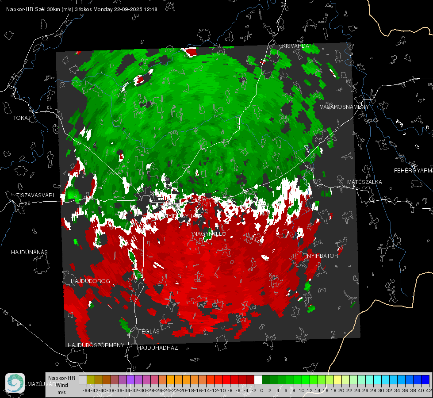Viewport: 433px width, 398px height.
Task: Select the KISVÁRDA town label
Action: (295, 46)
